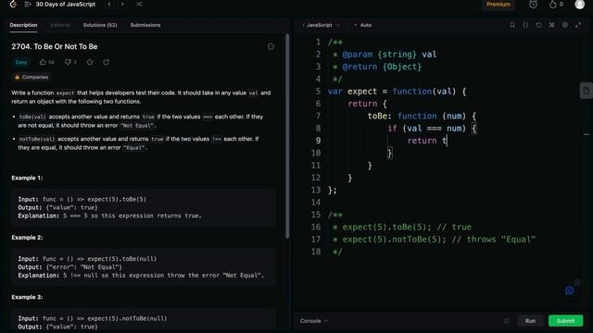This screenshot has height=333, width=593.
Task: Open the 30 Days of JavaScript list
Action: coord(66,4)
